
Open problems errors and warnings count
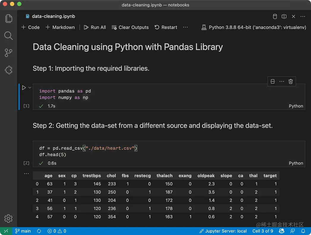[57, 231]
